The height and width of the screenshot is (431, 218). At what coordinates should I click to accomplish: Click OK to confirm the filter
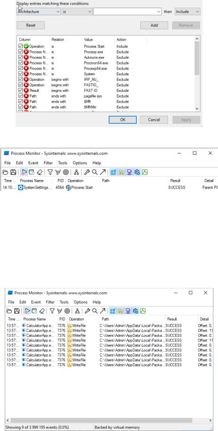click(123, 119)
